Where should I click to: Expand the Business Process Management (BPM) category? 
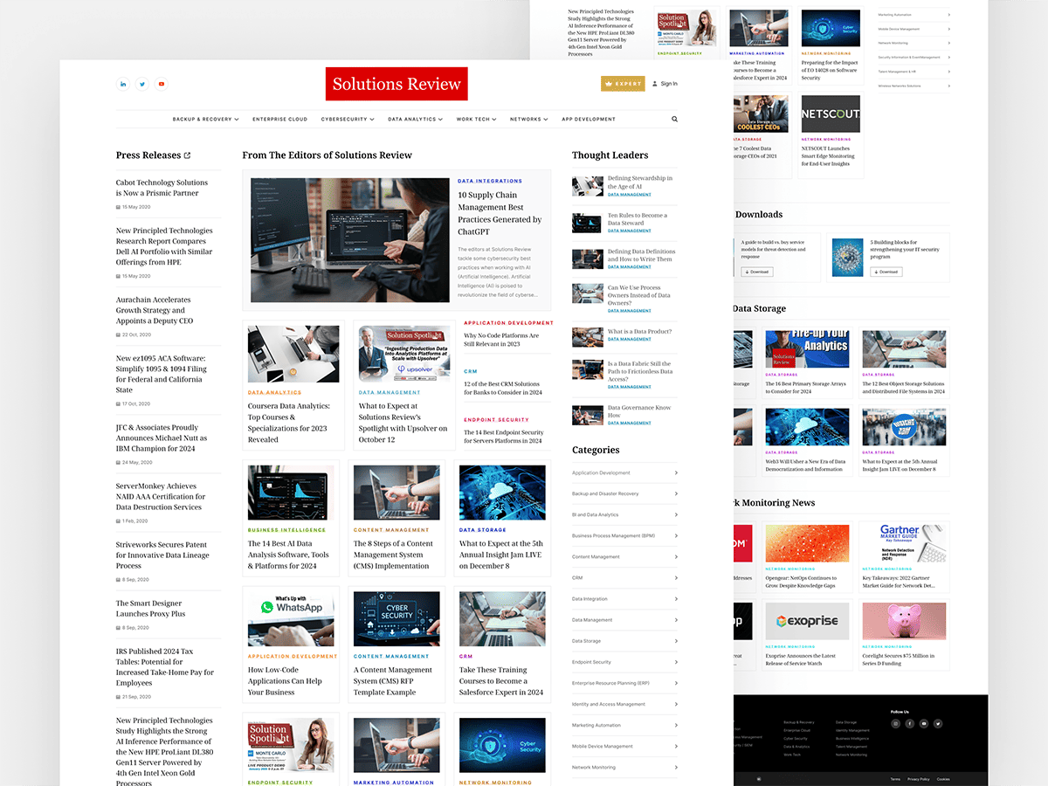point(624,535)
